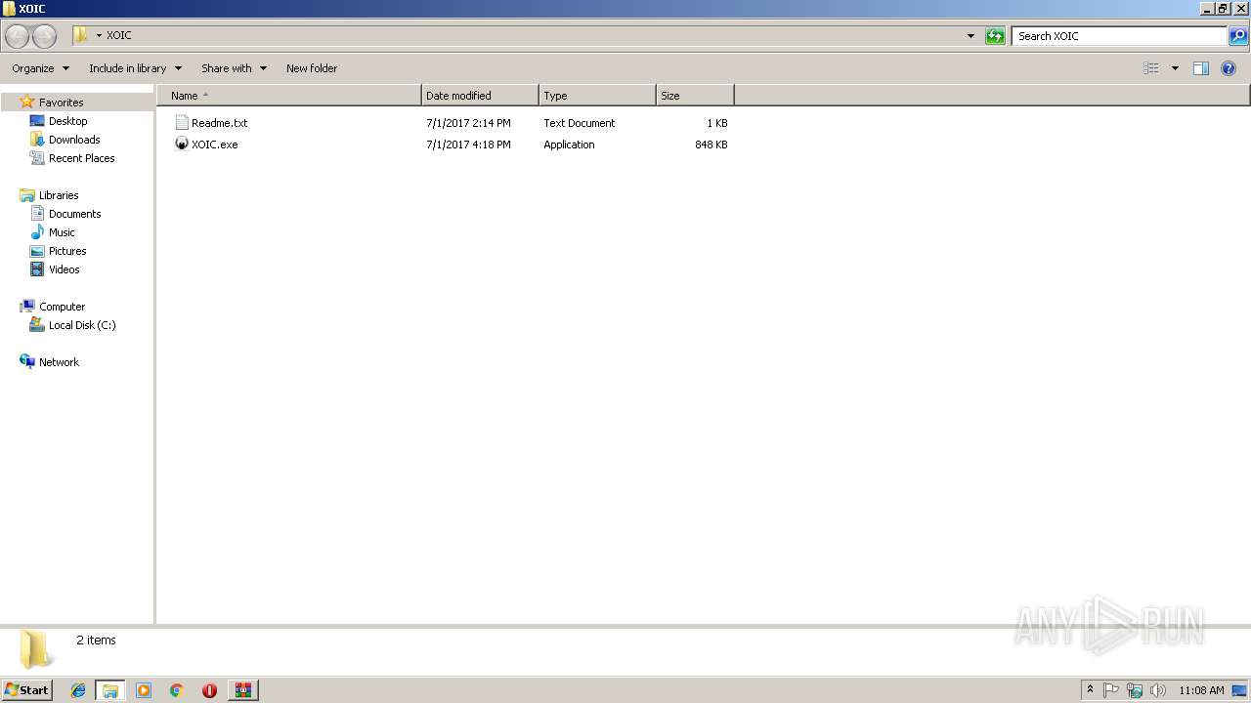Select the XOIC.exe application icon
The image size is (1251, 703).
pos(182,145)
